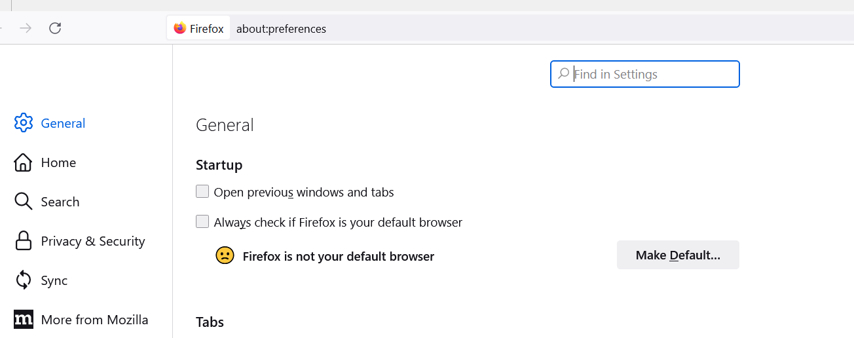Click the padlock icon in sidebar

24,241
